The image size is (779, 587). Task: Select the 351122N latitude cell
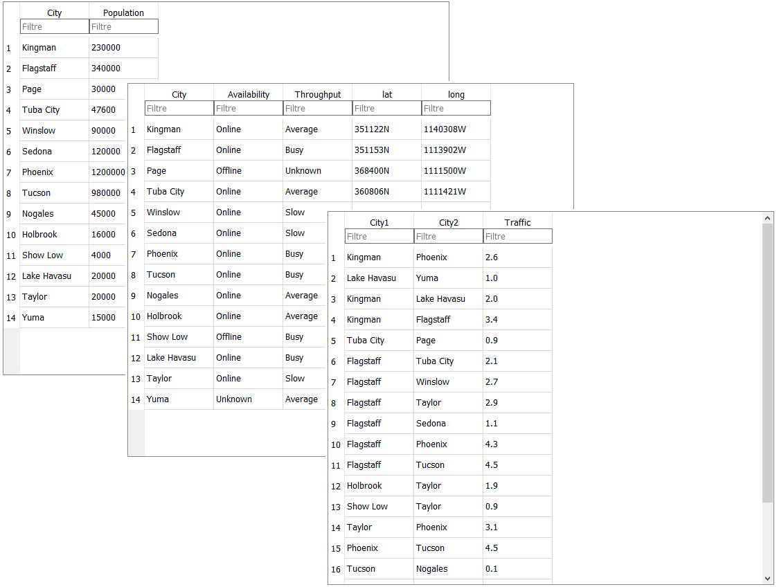372,129
